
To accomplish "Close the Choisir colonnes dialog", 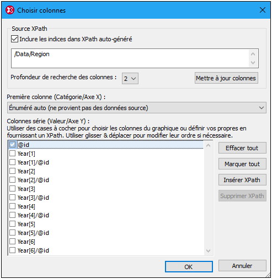I will tap(263, 10).
